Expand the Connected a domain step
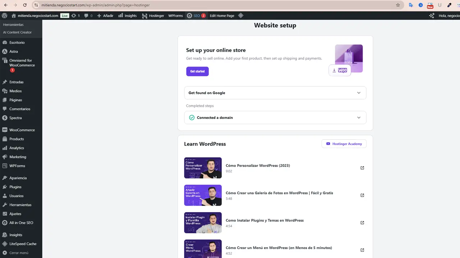The height and width of the screenshot is (258, 460). click(x=275, y=118)
